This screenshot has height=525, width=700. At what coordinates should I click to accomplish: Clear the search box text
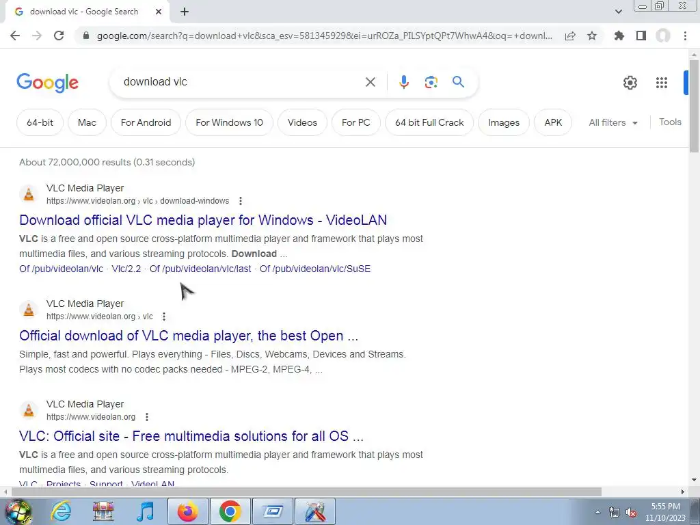[370, 82]
